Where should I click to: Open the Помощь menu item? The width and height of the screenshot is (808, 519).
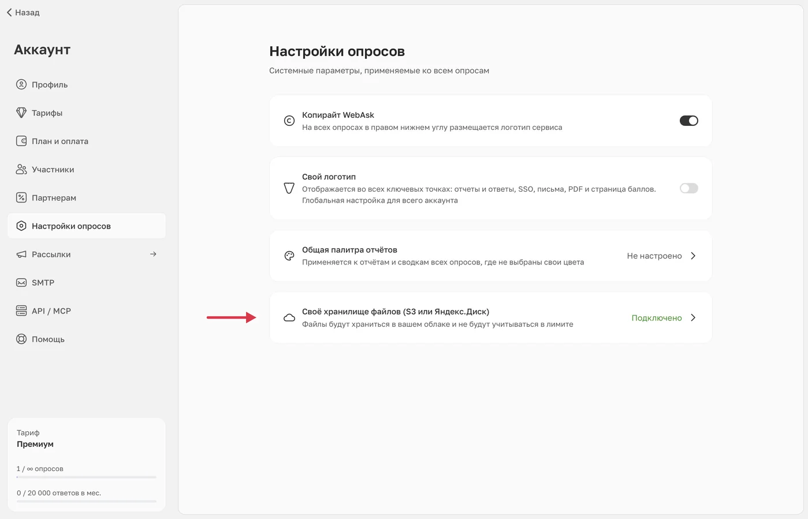tap(87, 339)
